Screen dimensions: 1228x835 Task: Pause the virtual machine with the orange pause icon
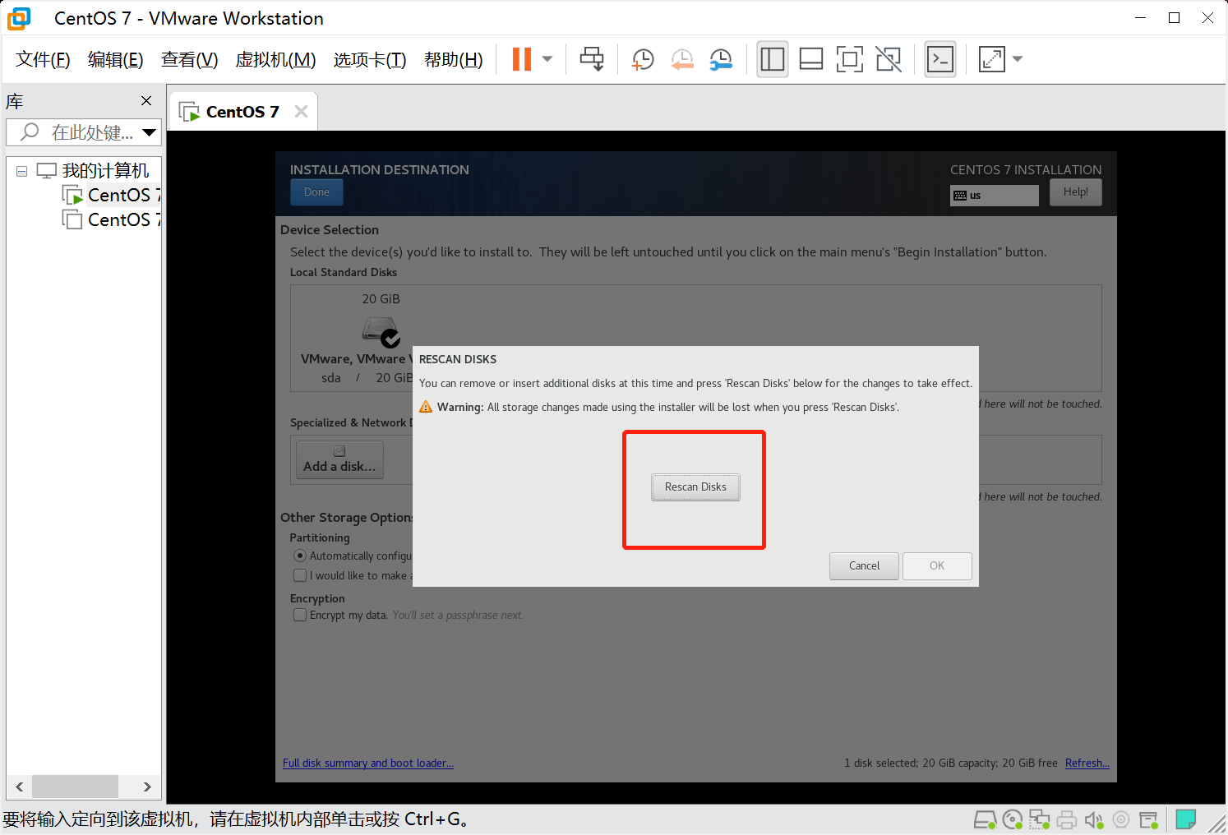click(522, 59)
